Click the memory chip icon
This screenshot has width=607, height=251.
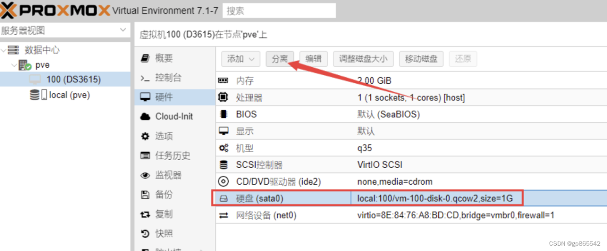223,81
